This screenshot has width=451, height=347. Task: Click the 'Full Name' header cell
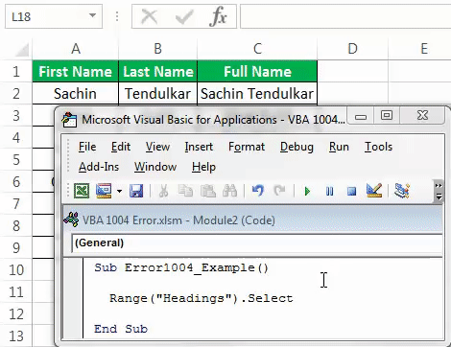pyautogui.click(x=257, y=71)
